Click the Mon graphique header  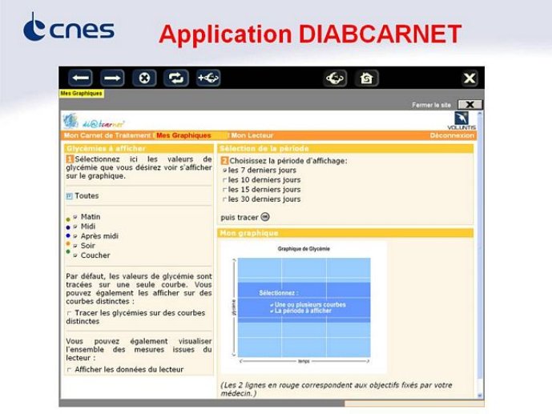coord(345,233)
